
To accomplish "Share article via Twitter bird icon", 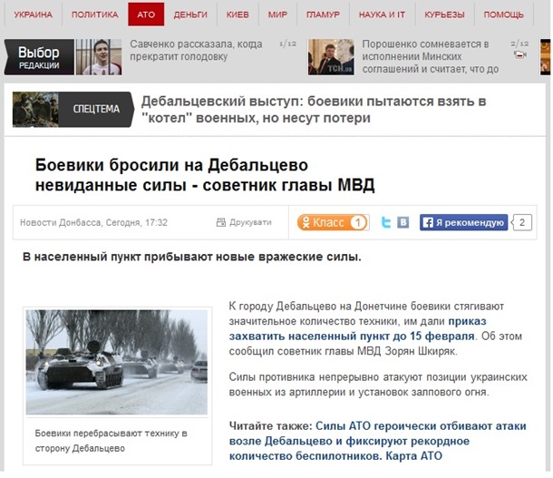I will (386, 222).
